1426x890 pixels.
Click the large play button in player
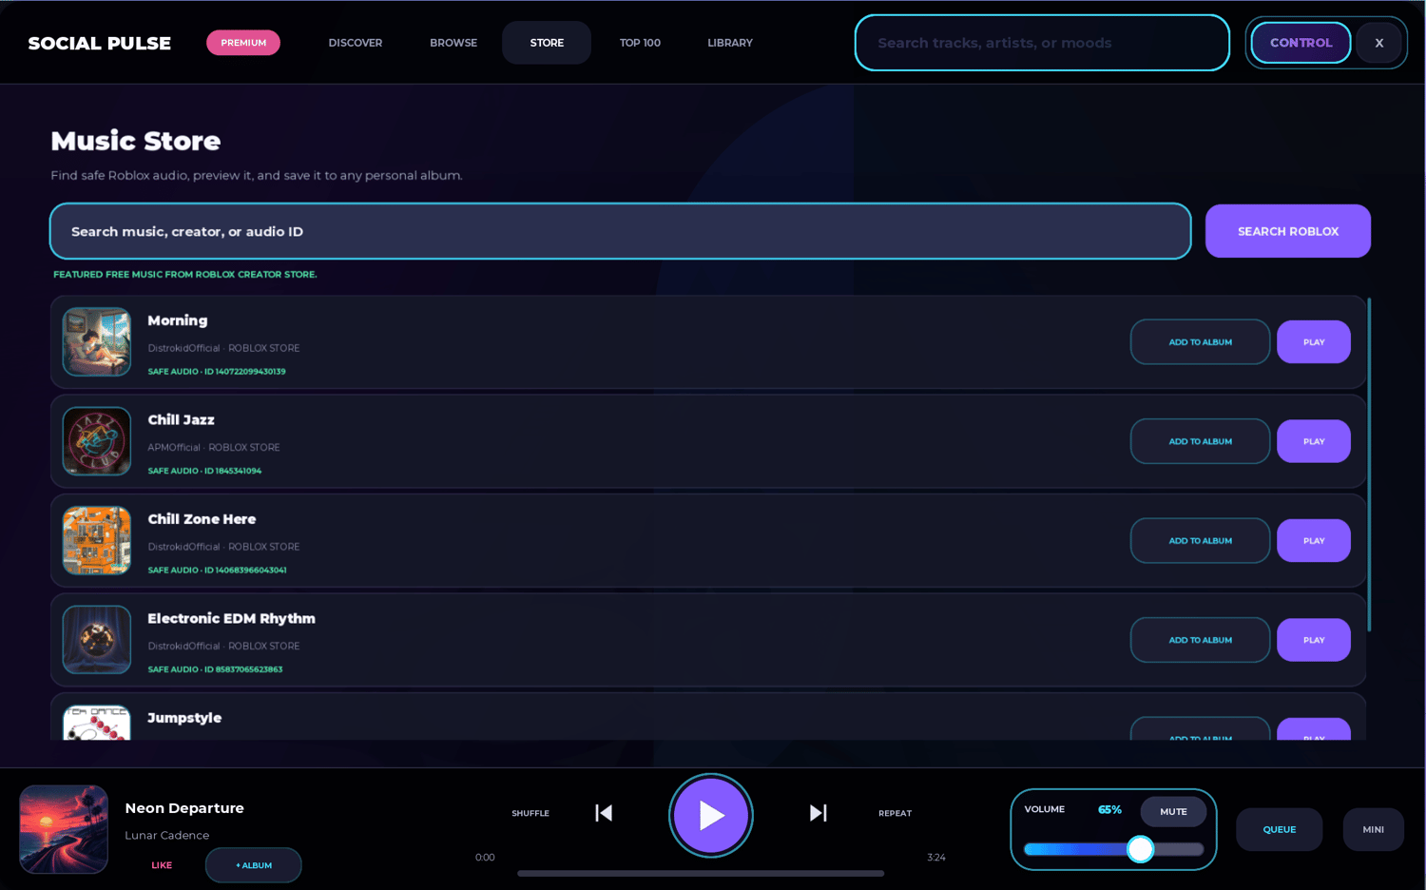pyautogui.click(x=711, y=816)
